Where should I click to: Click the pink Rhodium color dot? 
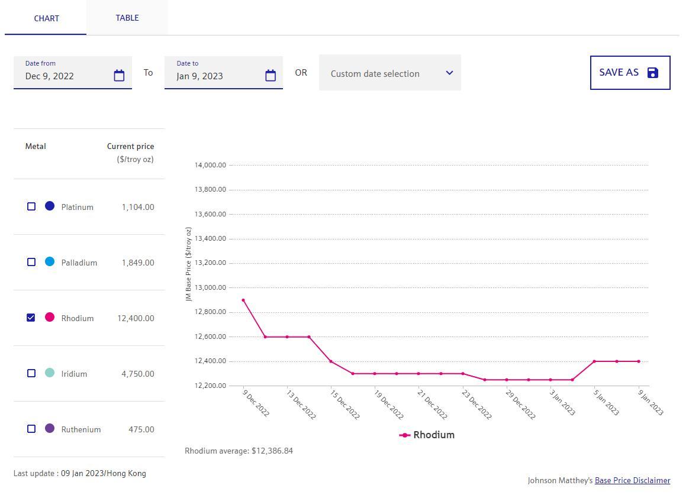coord(50,317)
